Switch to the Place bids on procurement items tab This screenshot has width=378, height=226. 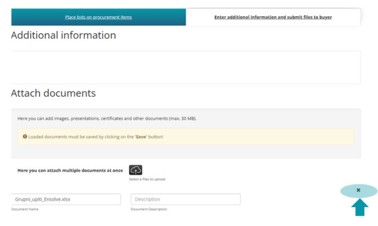tap(98, 17)
